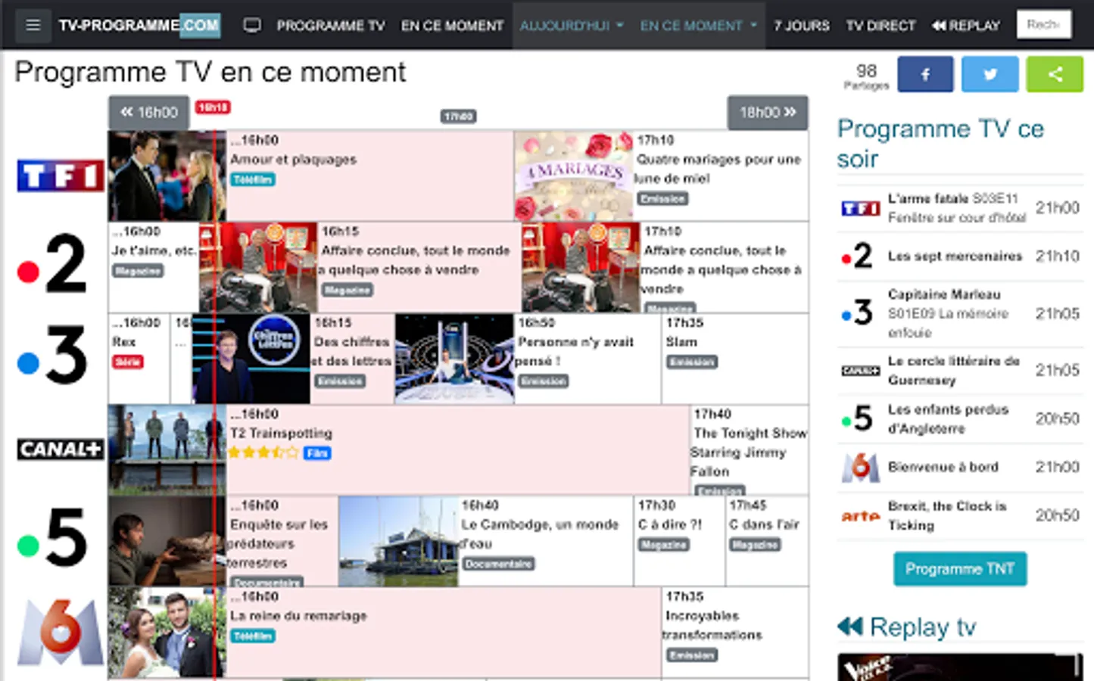The image size is (1094, 681).
Task: Open the green share options icon
Action: coord(1054,73)
